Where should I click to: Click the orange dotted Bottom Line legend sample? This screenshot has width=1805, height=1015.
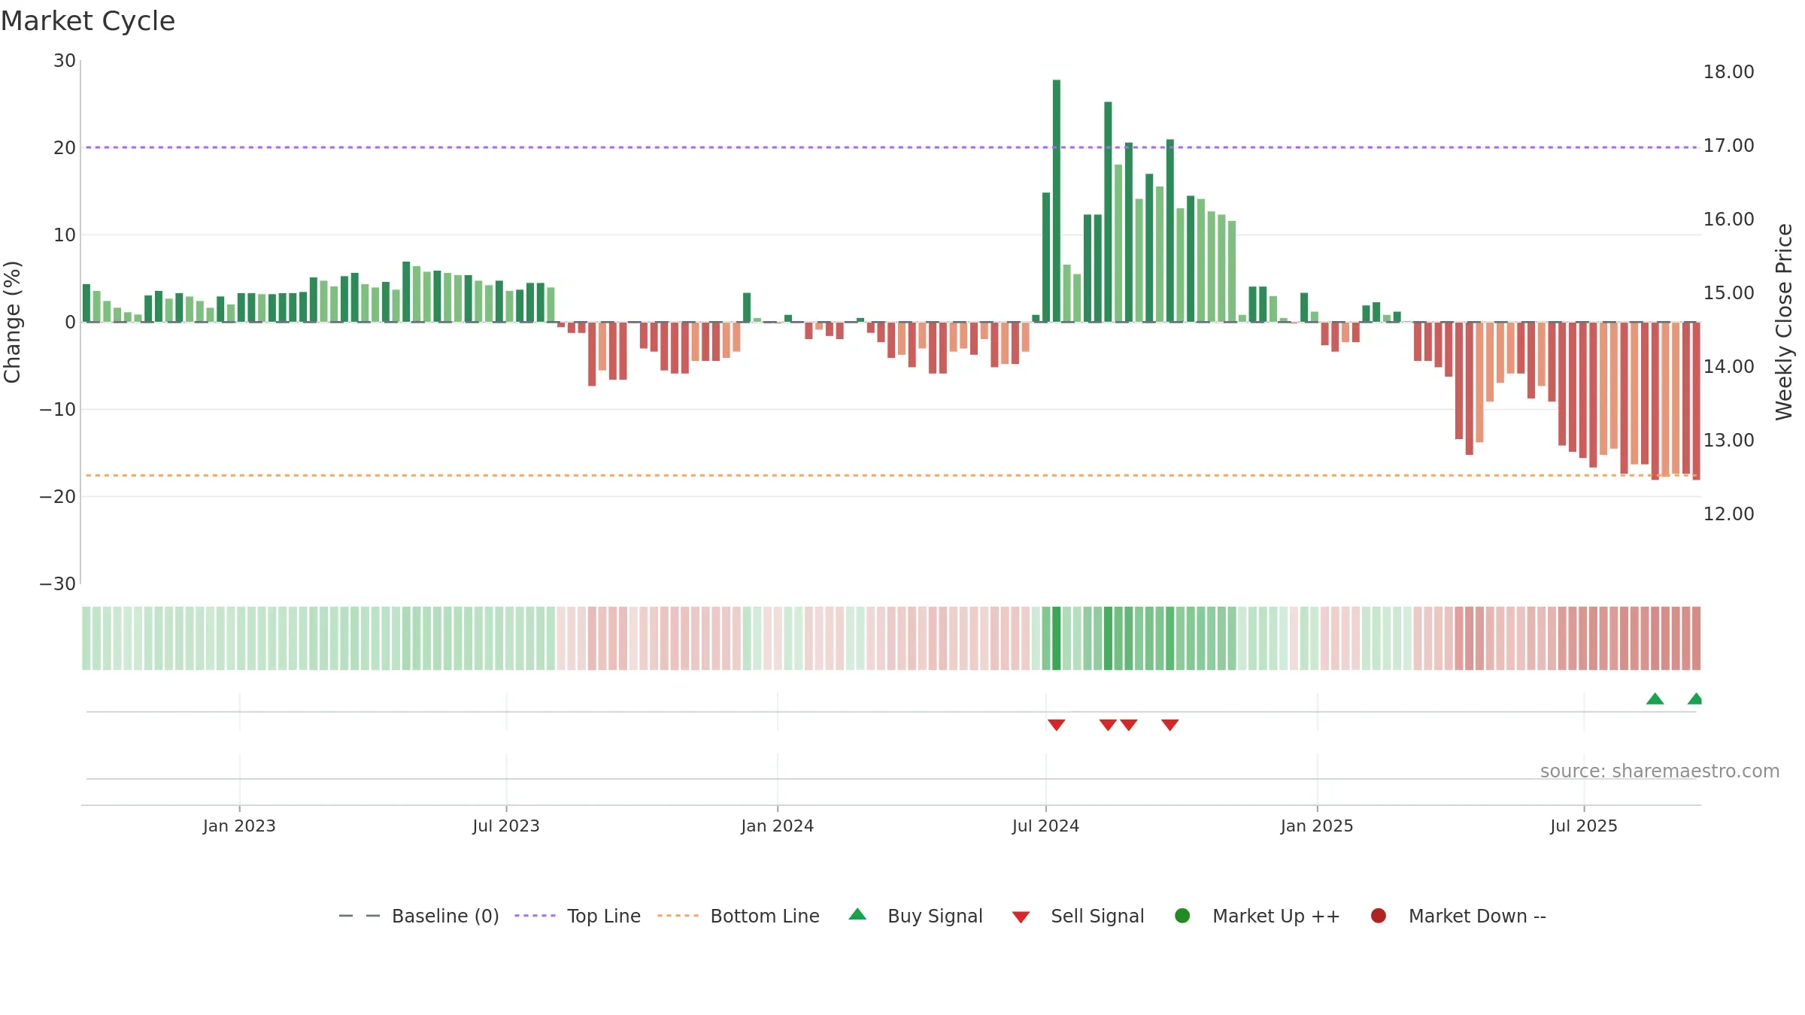coord(678,916)
